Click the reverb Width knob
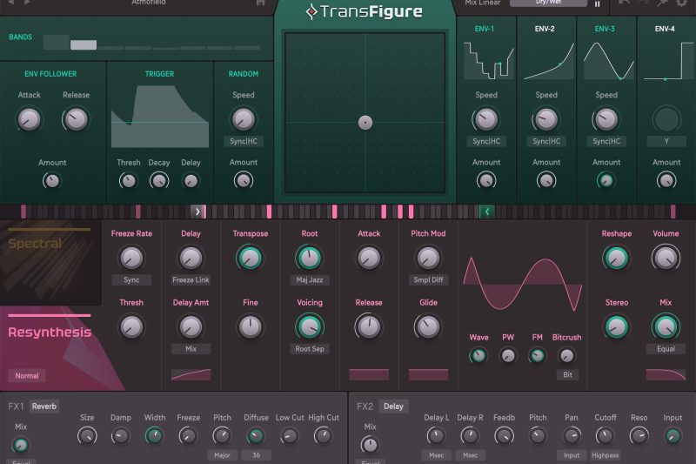696x464 pixels. (154, 435)
